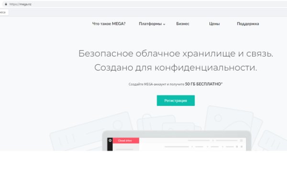
Task: Open the 'Что такое MEGA?' page
Action: point(109,23)
